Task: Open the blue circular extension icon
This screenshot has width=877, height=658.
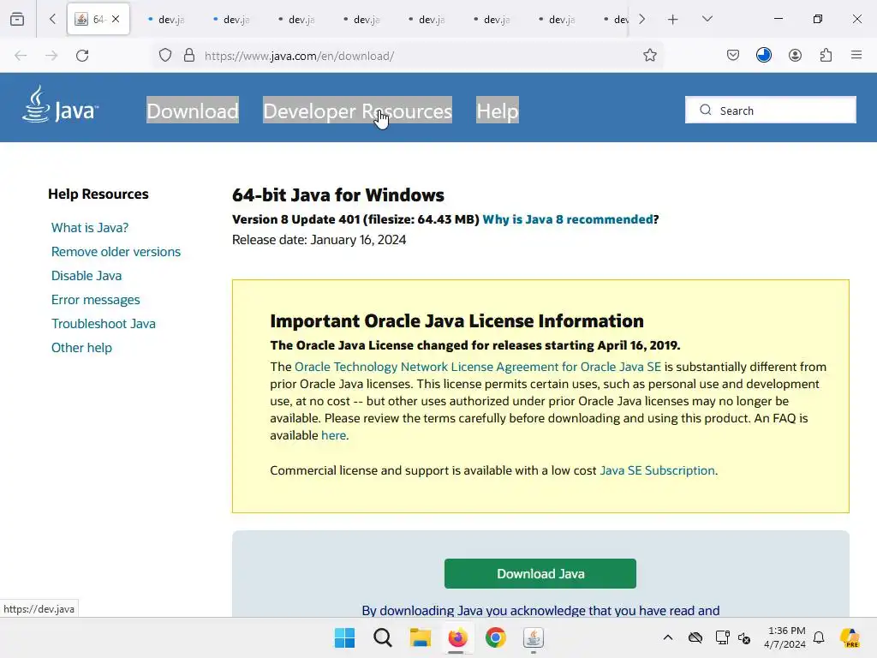Action: (763, 55)
